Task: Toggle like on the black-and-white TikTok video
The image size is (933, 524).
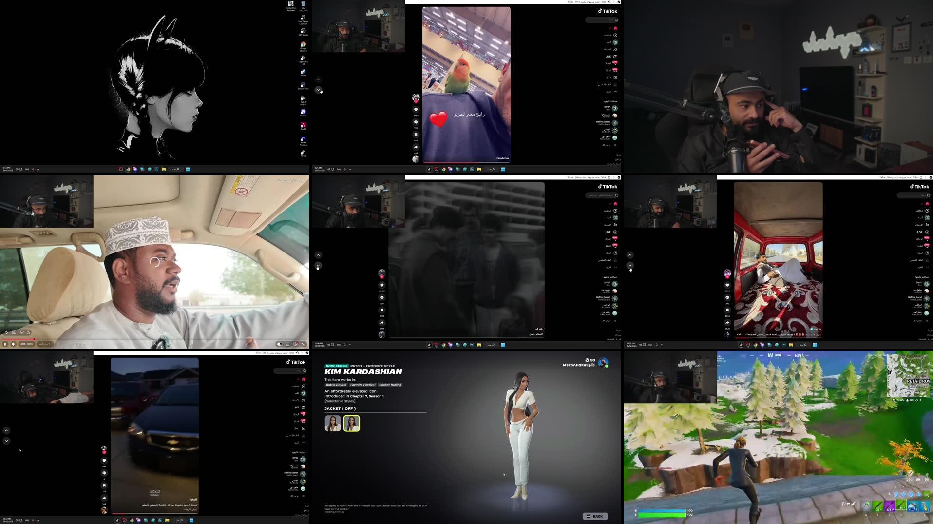Action: [381, 284]
